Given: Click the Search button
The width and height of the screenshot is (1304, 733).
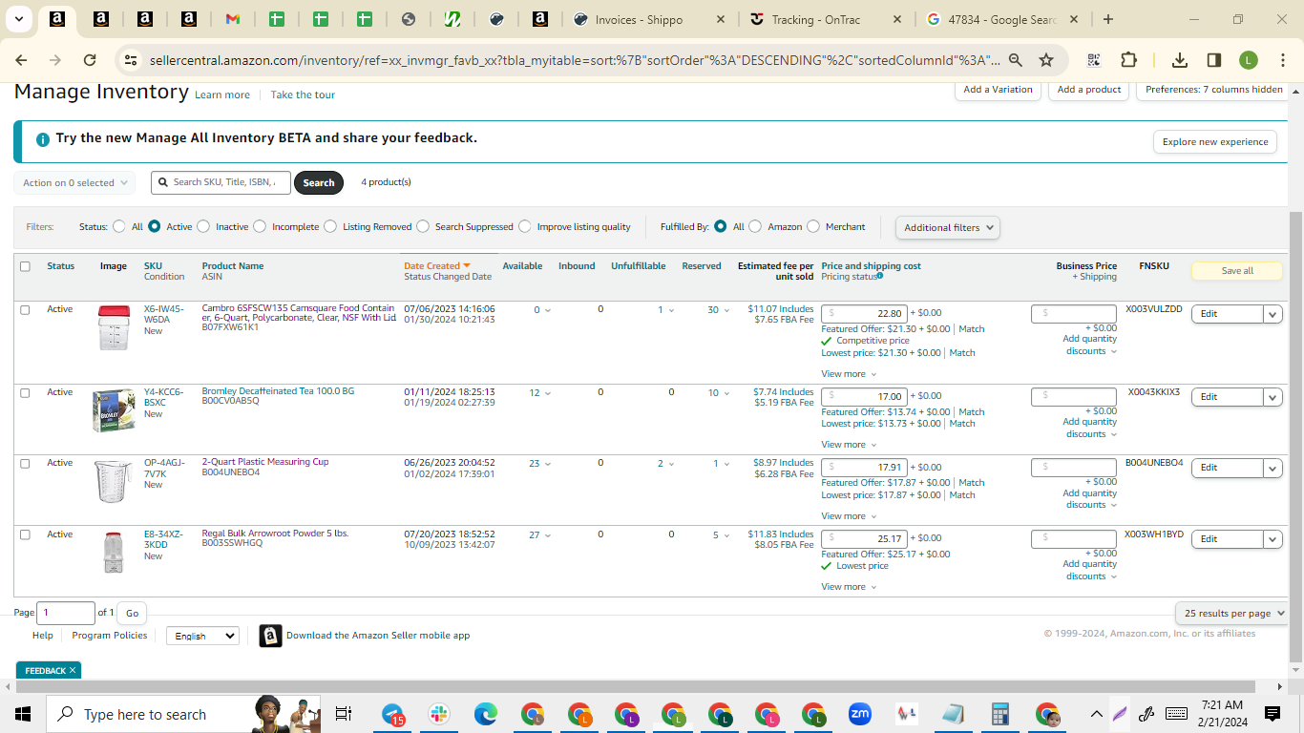Looking at the screenshot, I should click(x=319, y=182).
